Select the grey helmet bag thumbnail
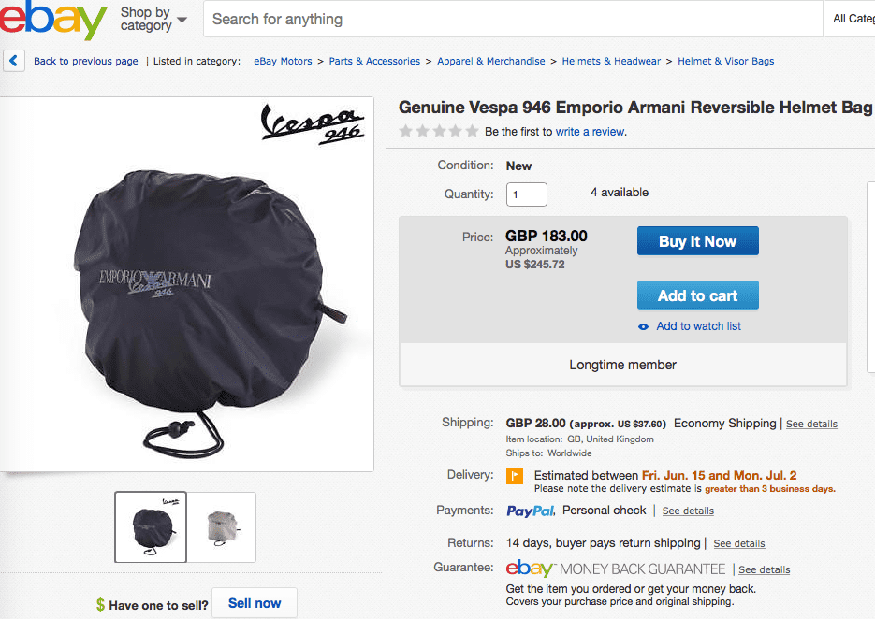The height and width of the screenshot is (619, 875). [221, 527]
